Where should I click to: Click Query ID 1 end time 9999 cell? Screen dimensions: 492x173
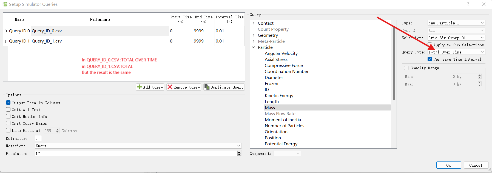pyautogui.click(x=204, y=41)
